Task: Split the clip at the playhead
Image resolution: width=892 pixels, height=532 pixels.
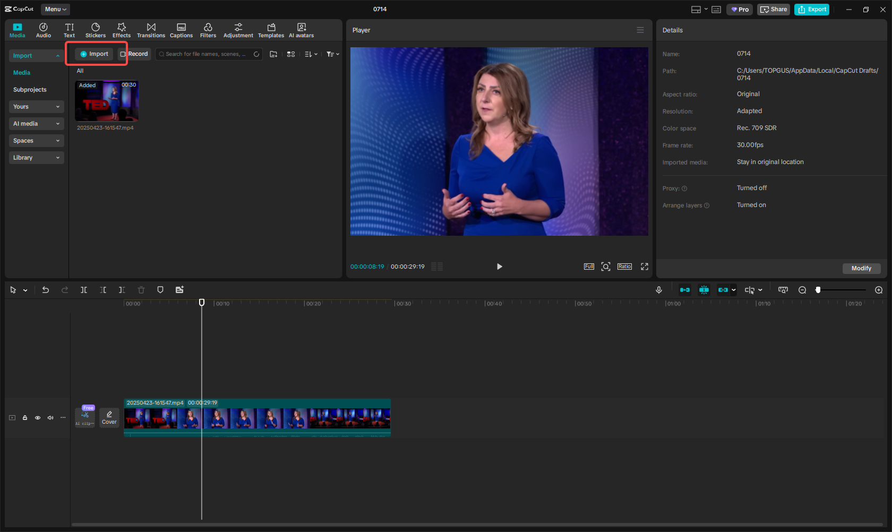Action: coord(83,290)
